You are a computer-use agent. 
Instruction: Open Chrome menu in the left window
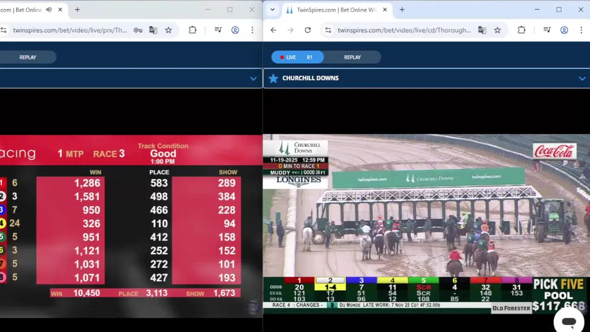pyautogui.click(x=252, y=30)
